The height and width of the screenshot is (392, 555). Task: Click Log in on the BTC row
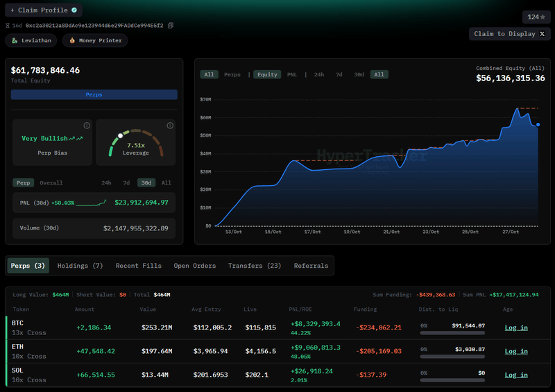pos(516,327)
